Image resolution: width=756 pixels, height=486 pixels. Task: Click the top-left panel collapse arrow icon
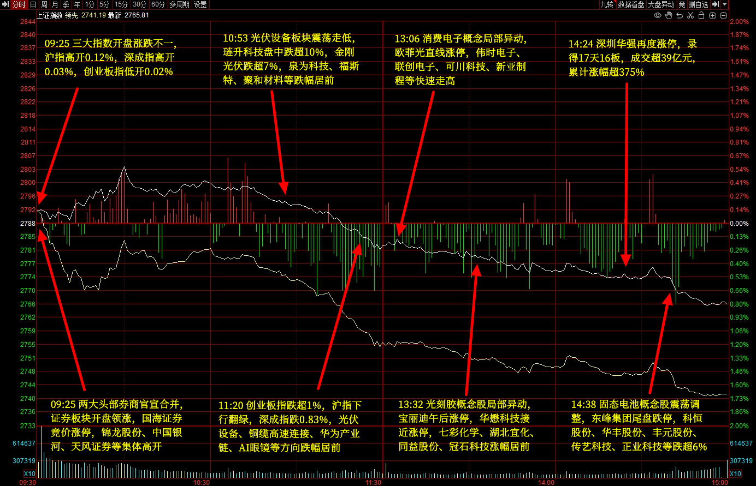point(6,4)
